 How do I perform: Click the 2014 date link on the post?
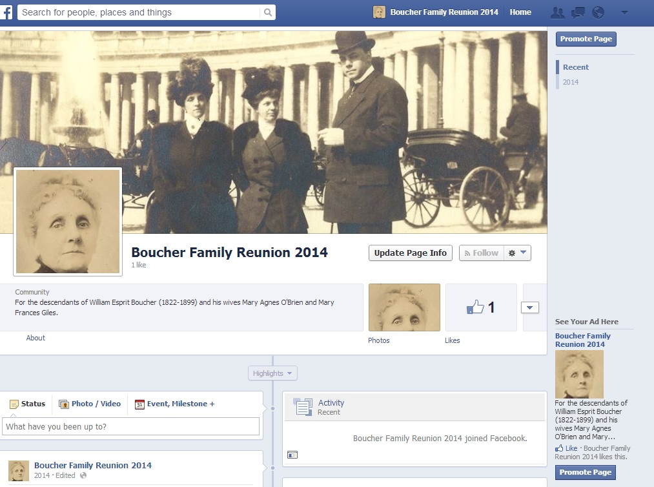tap(42, 475)
